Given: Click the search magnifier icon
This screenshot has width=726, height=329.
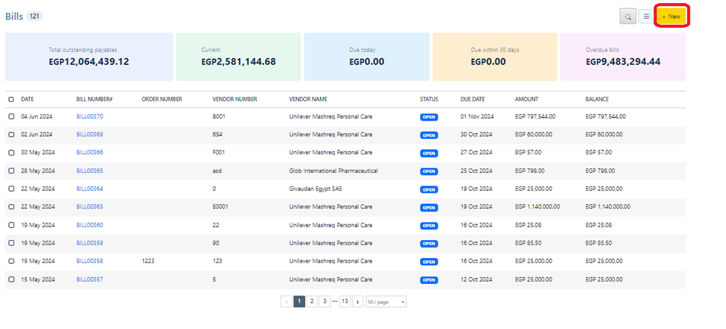Looking at the screenshot, I should (627, 17).
